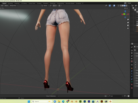This screenshot has height=103, width=138.
Task: Toggle camera view with the camera icon
Action: [x=128, y=25]
